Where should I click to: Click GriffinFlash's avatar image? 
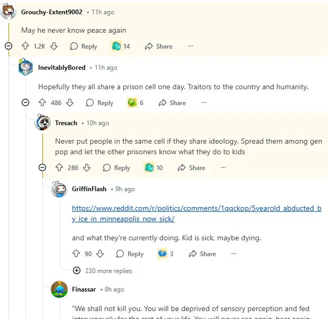(x=59, y=189)
